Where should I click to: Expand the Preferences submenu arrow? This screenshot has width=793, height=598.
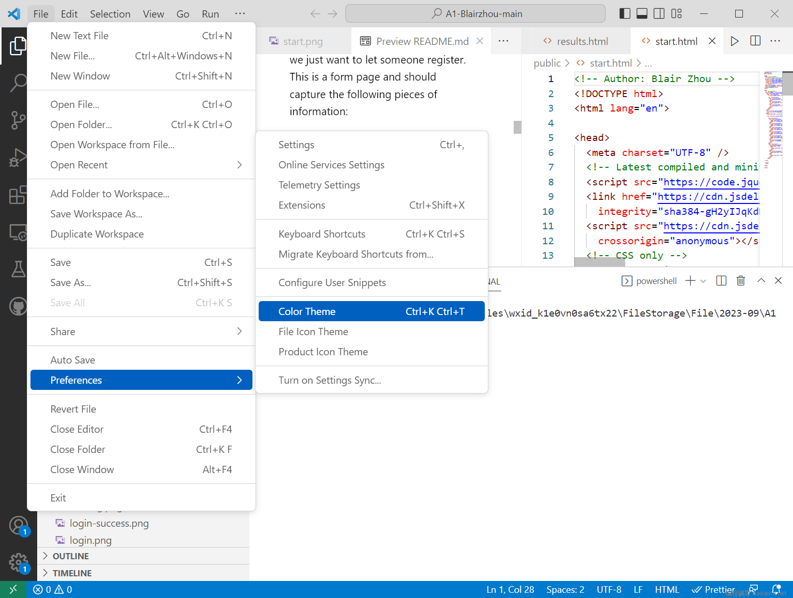click(239, 380)
